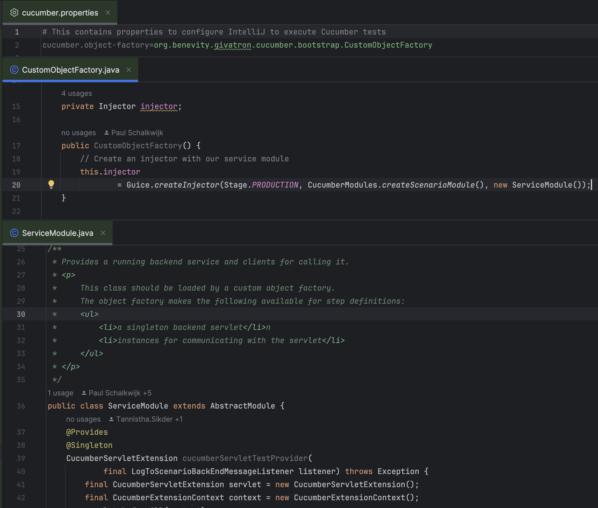Click the @Singleton annotation
598x508 pixels.
[89, 445]
